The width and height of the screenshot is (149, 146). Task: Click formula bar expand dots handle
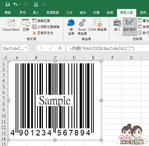32,48
